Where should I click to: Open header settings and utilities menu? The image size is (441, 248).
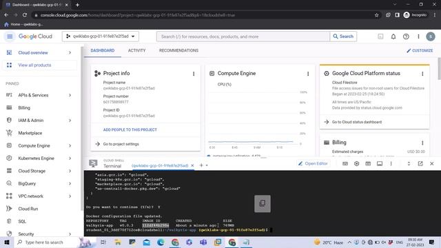click(418, 37)
